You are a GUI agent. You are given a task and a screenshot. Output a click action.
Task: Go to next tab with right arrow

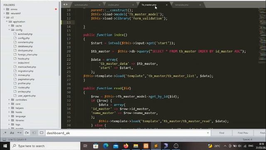click(x=66, y=5)
